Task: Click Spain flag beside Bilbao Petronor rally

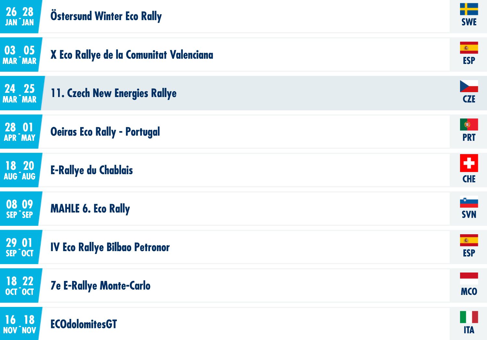Action: [x=469, y=240]
